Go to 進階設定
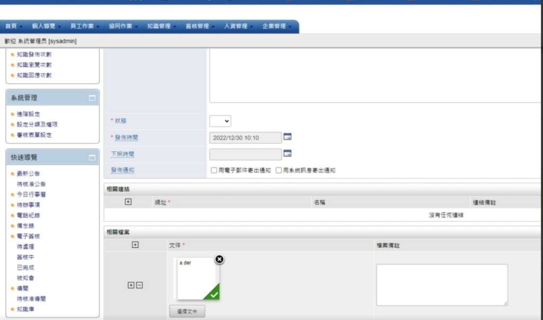 coord(29,114)
